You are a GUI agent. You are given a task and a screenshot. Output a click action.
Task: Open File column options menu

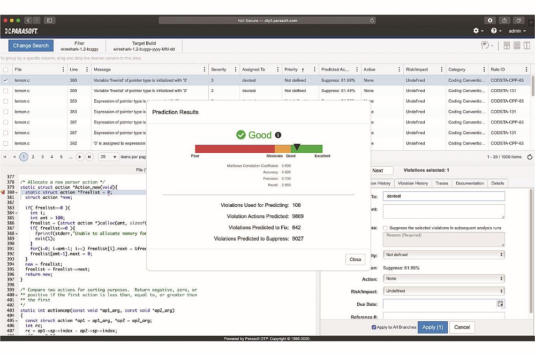[63, 69]
